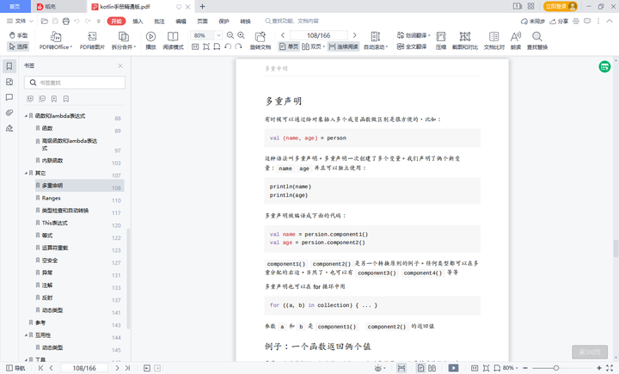Zoom in with the plus magnifier
Image resolution: width=619 pixels, height=374 pixels.
241,35
